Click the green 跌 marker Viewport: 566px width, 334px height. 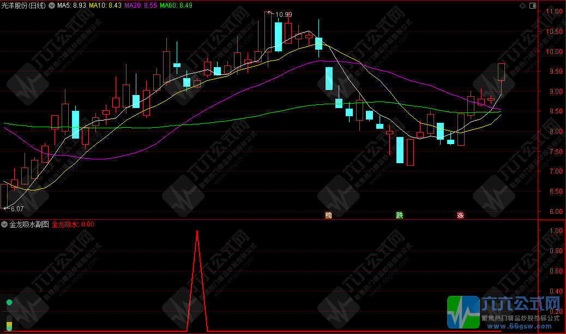pos(399,216)
